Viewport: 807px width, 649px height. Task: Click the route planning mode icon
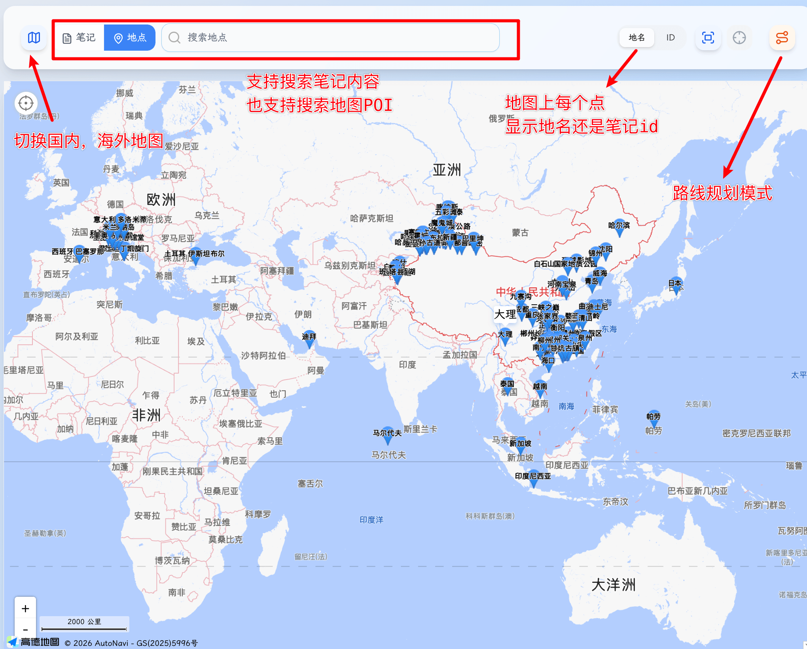click(782, 38)
